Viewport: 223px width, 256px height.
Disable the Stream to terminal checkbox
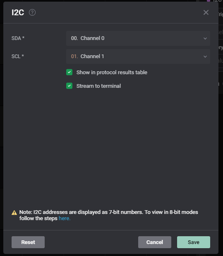(70, 86)
